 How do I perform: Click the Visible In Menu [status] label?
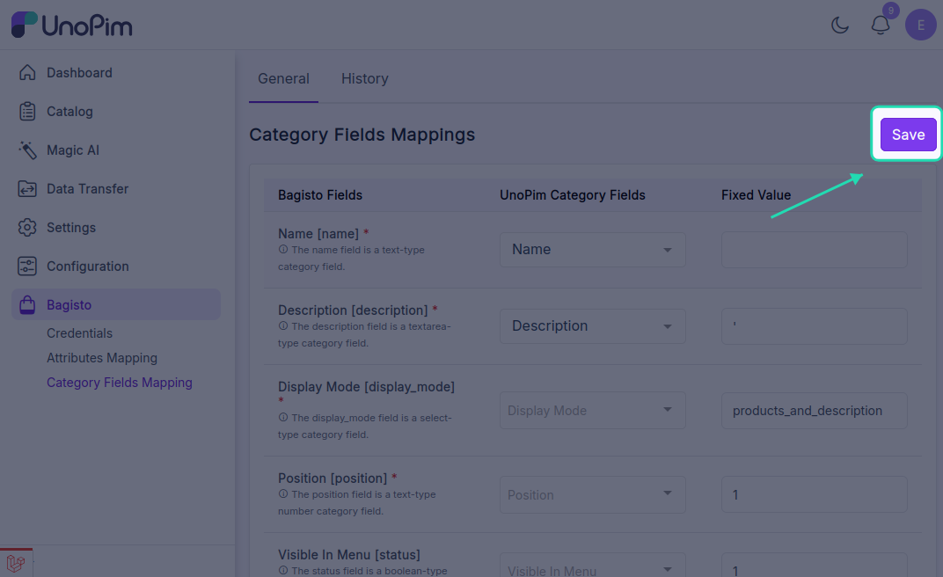(x=349, y=555)
